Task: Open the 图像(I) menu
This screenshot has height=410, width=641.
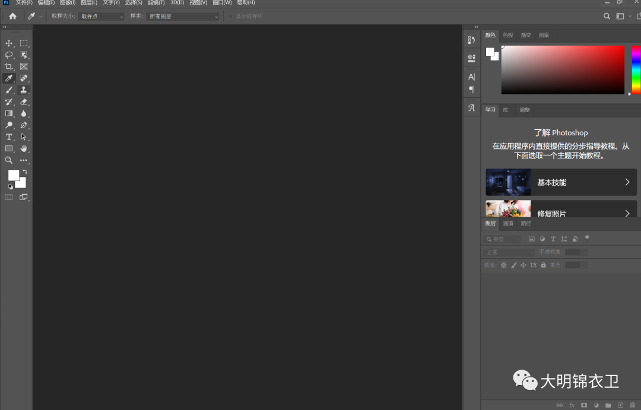Action: pos(68,2)
